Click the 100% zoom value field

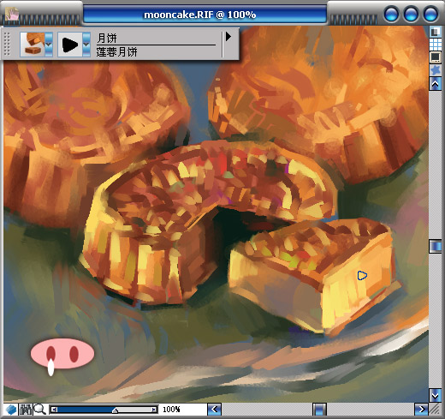click(x=171, y=410)
